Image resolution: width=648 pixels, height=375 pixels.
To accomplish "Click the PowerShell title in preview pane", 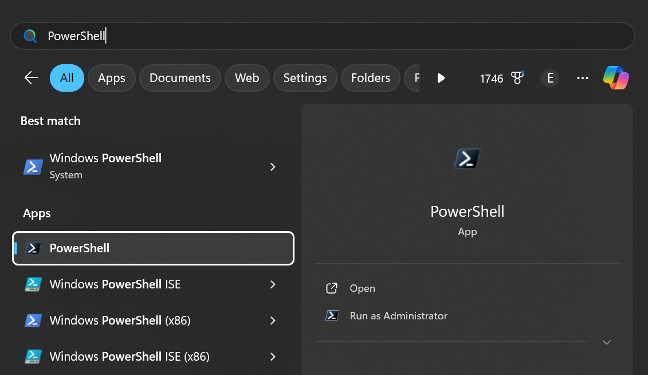I will [468, 211].
